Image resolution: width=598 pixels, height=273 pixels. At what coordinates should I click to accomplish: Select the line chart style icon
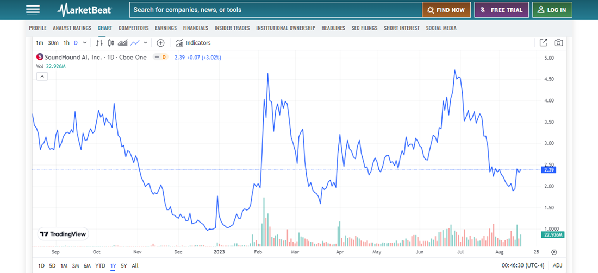click(135, 43)
